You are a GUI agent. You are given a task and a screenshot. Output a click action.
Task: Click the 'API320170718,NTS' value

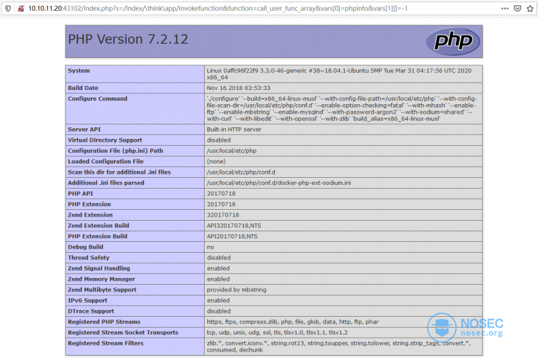[x=234, y=225]
